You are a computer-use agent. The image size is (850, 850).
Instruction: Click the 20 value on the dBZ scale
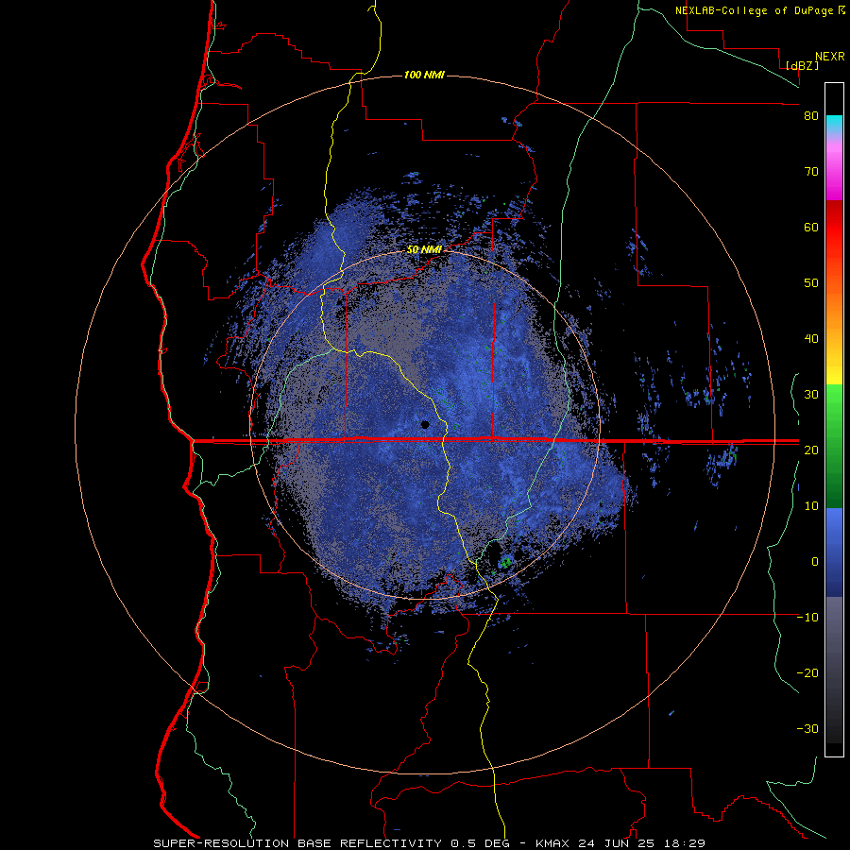point(811,450)
